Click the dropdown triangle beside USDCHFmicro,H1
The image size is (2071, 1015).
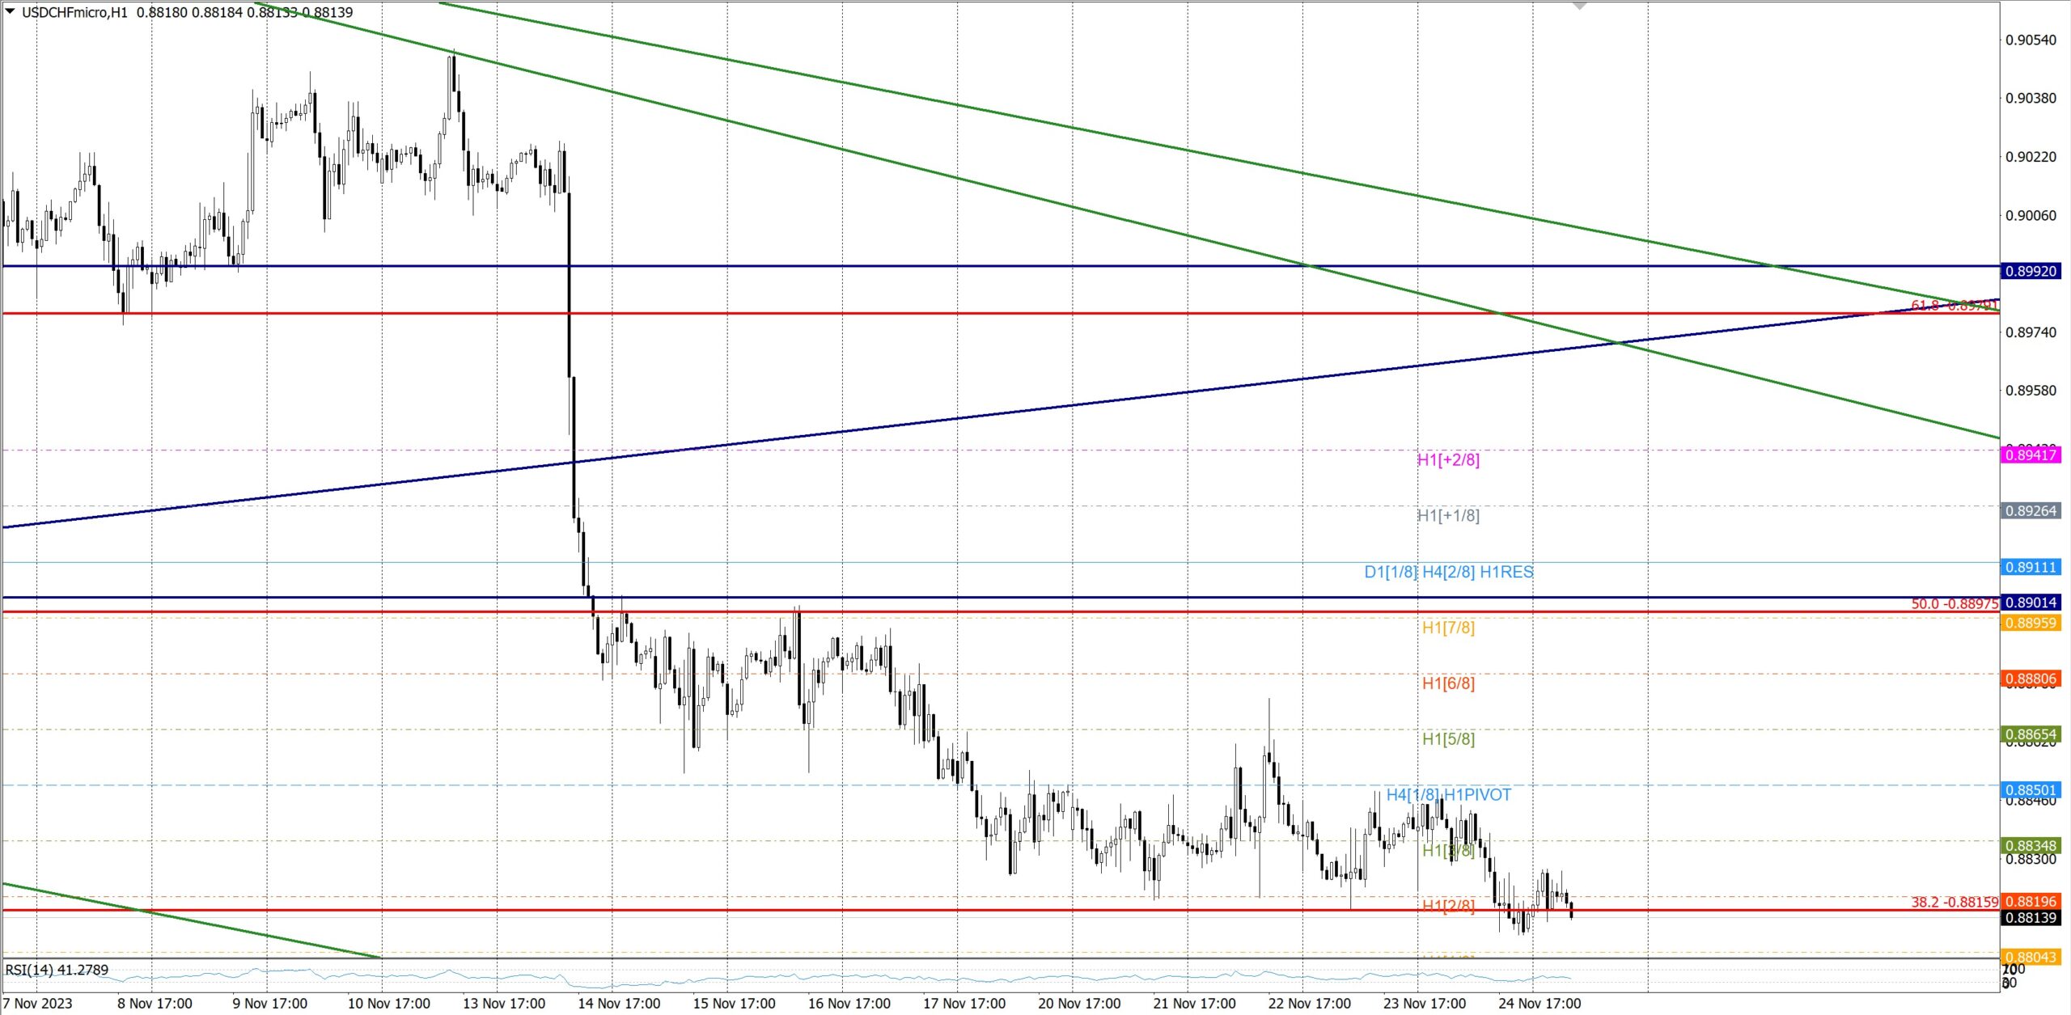click(10, 11)
